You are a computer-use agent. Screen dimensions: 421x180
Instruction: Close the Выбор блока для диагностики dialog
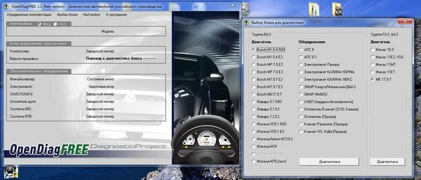(405, 22)
